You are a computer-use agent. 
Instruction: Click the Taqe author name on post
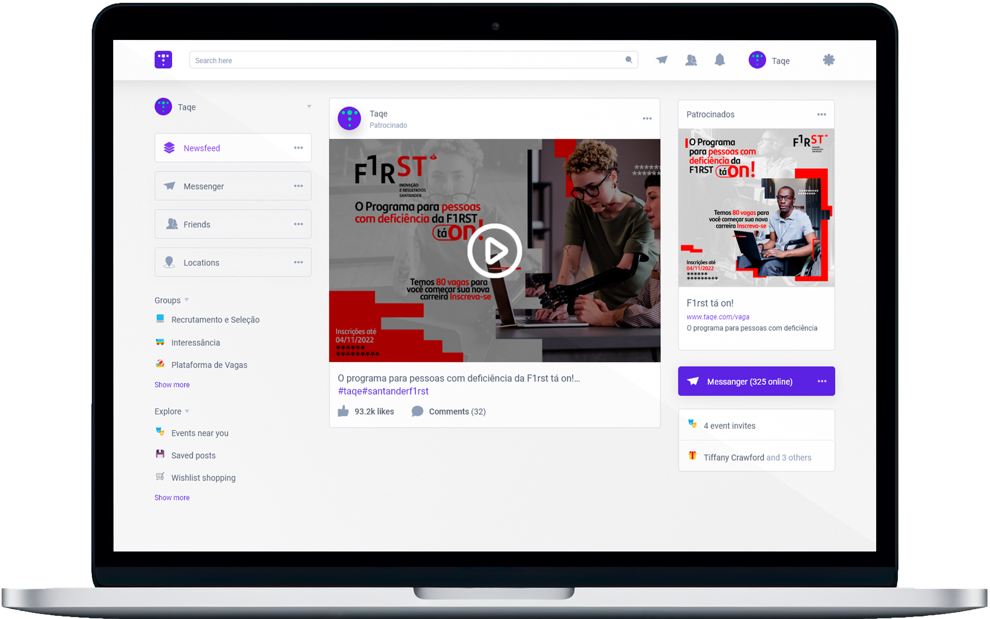[x=378, y=114]
